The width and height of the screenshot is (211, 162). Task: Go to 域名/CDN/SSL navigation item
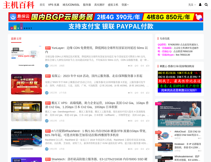coord(71,5)
